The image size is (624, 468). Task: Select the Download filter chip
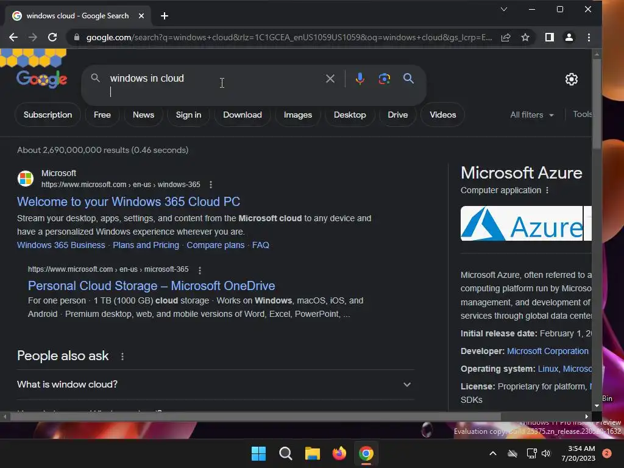[x=243, y=115]
